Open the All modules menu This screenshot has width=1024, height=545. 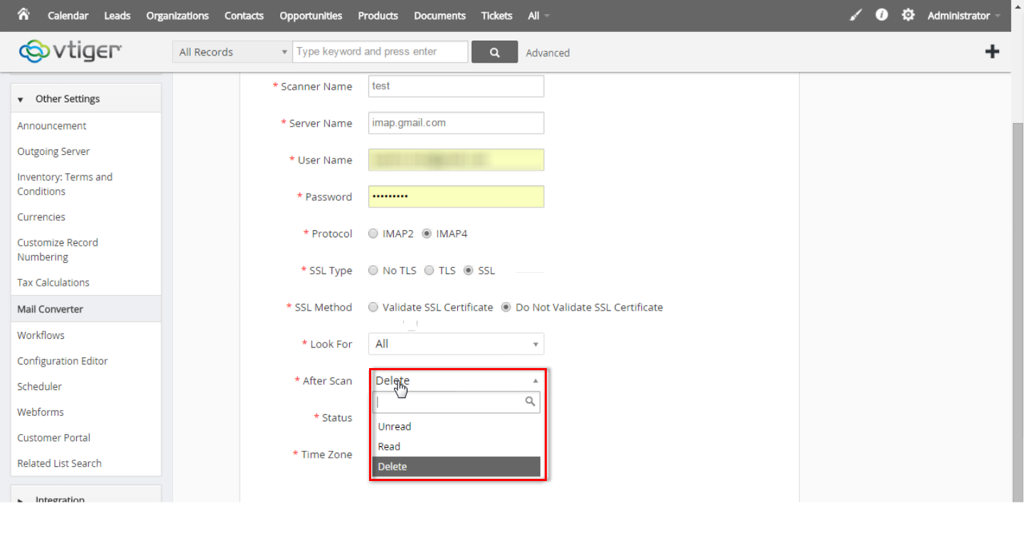[538, 16]
